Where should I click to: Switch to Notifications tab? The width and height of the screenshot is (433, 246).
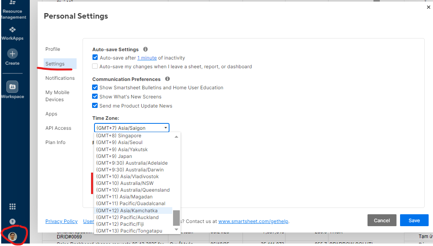click(60, 78)
